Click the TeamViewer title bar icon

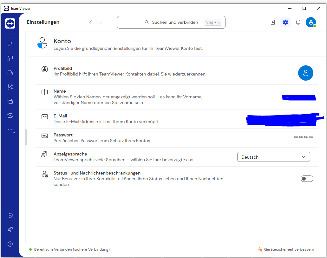coord(6,8)
